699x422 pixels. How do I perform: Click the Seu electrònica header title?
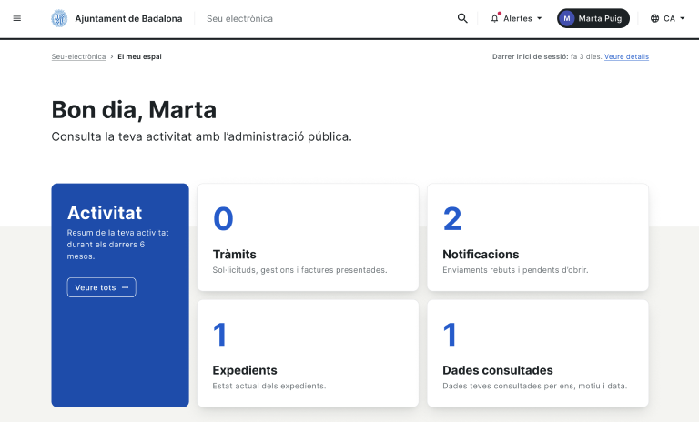coord(239,18)
